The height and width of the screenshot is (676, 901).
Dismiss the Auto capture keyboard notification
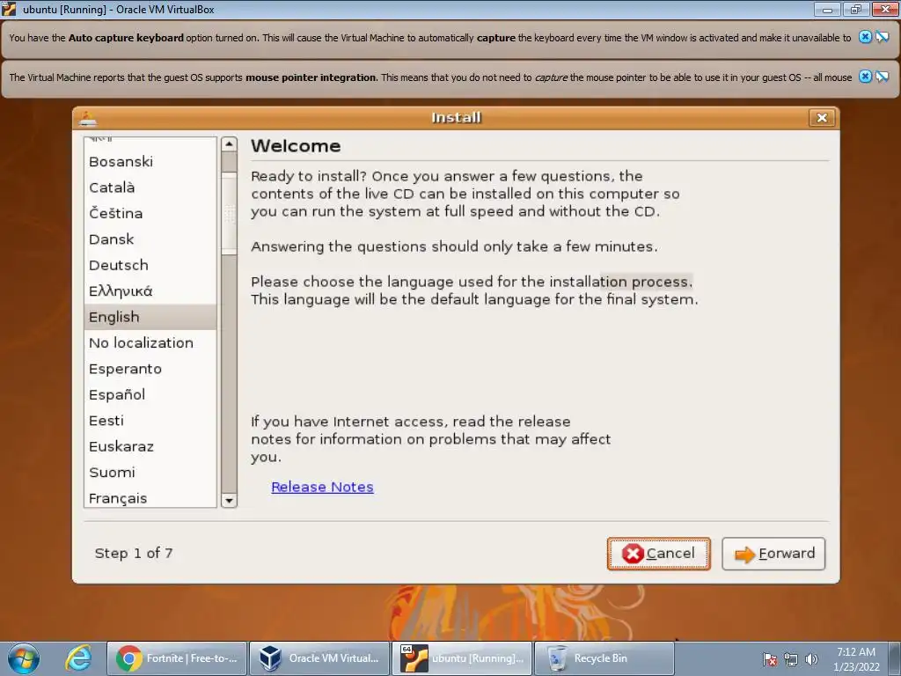865,37
